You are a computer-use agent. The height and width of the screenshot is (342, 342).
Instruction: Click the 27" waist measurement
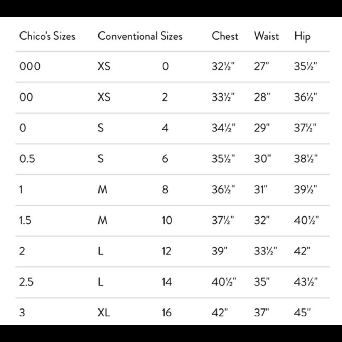click(262, 66)
